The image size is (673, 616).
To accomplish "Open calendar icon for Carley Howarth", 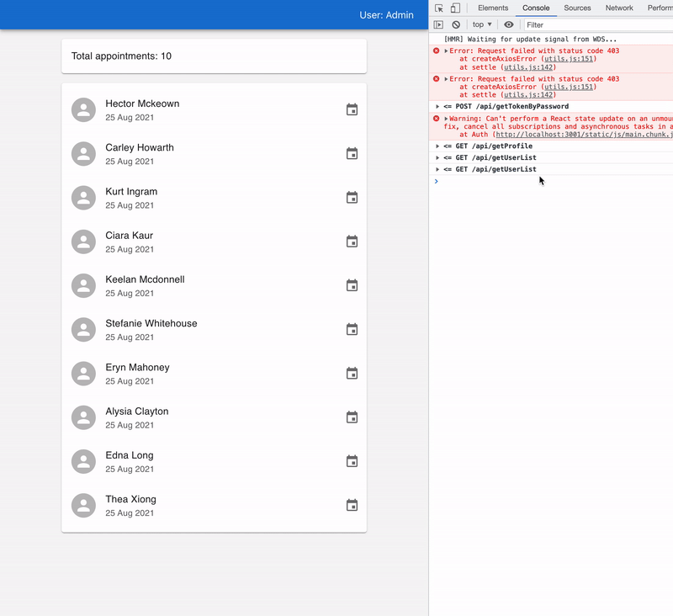I will click(x=352, y=153).
